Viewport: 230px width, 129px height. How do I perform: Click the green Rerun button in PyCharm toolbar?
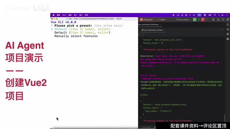coord(195,20)
